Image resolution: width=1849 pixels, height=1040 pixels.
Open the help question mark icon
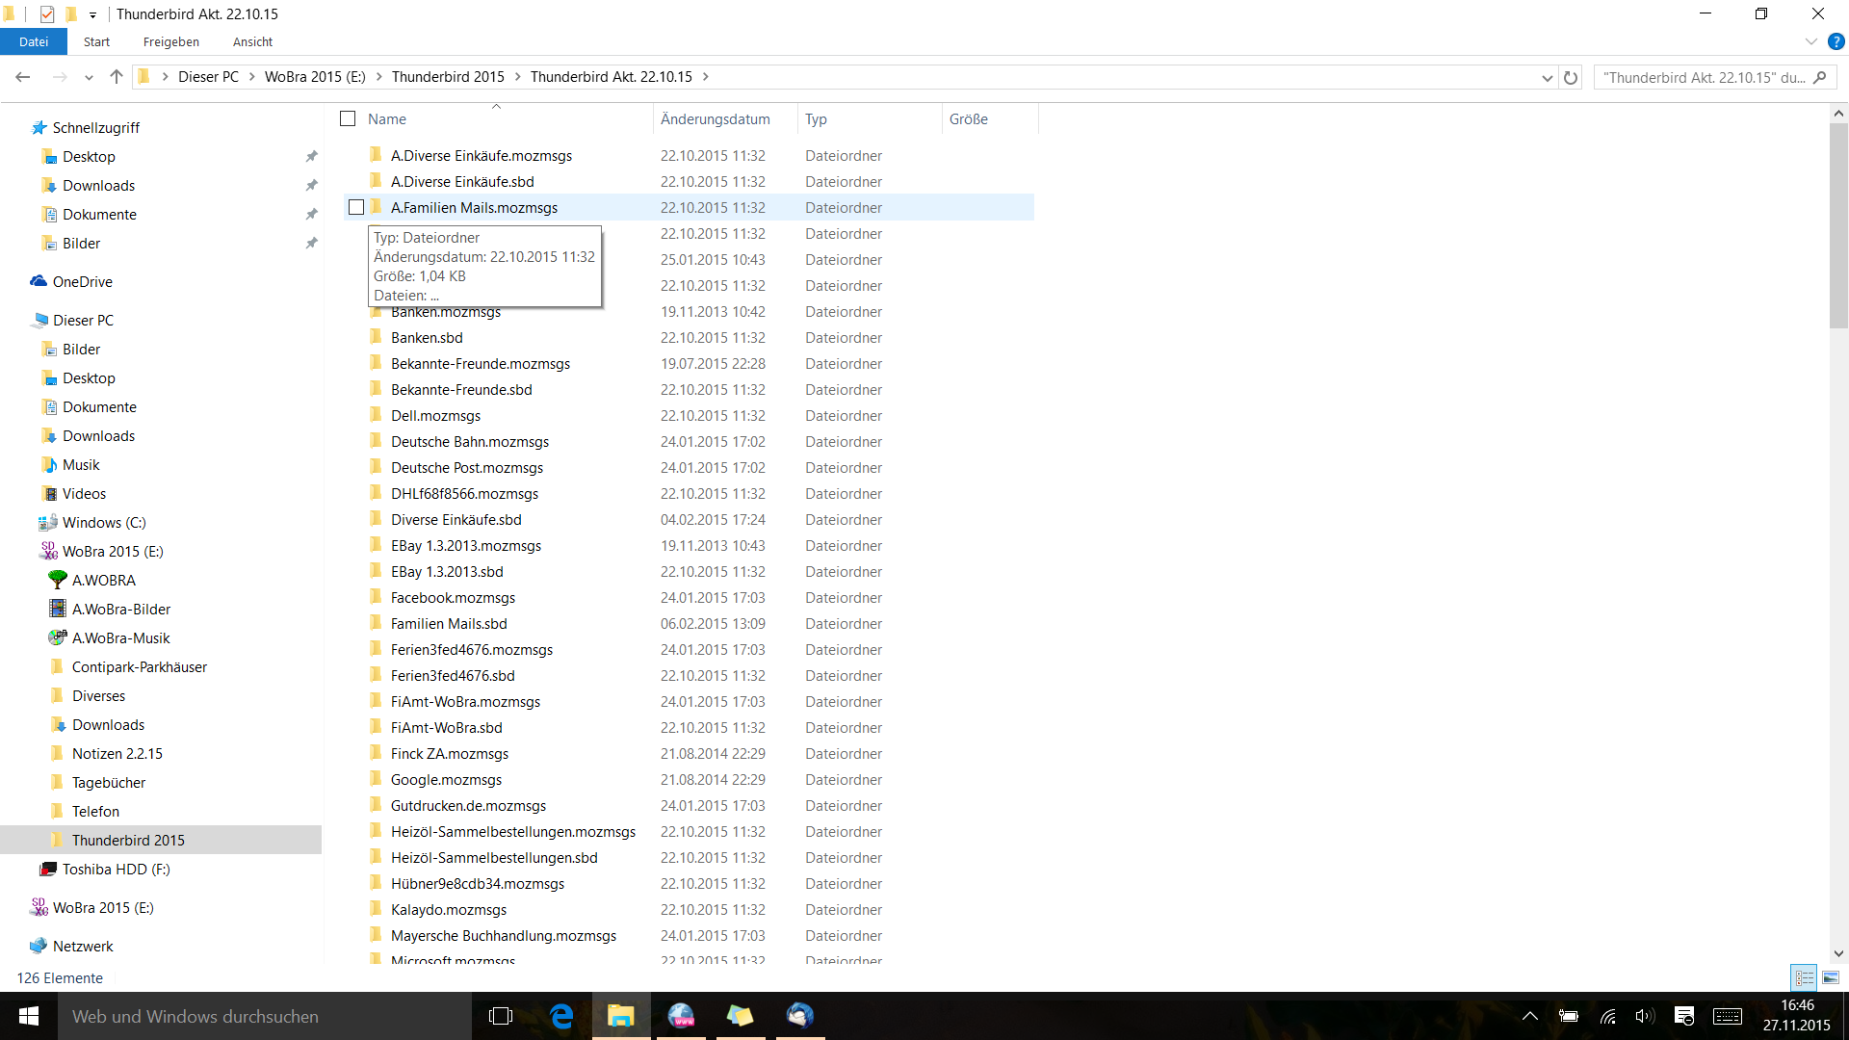[1836, 41]
